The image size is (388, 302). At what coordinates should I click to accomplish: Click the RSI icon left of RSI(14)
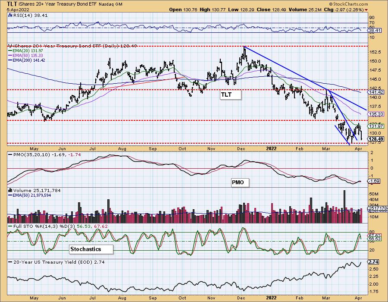point(10,16)
